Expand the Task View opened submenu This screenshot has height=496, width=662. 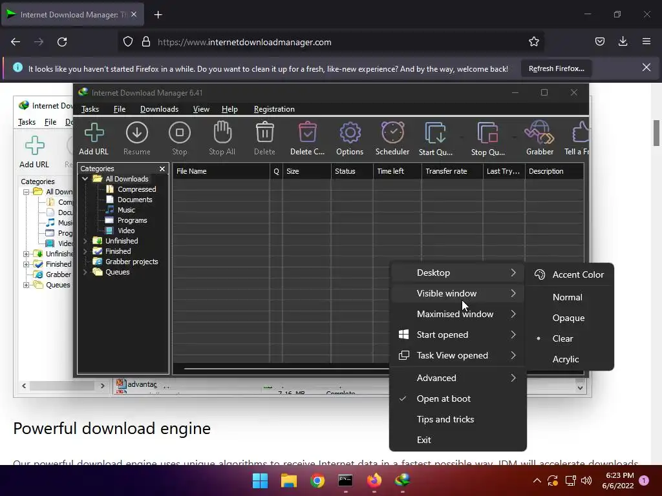(458, 356)
